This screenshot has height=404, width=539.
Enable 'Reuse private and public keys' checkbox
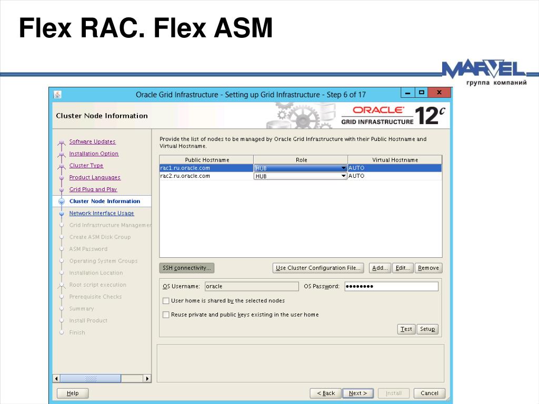[x=166, y=315]
